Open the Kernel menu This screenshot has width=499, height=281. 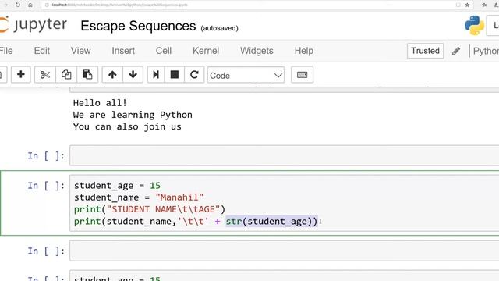tap(206, 51)
